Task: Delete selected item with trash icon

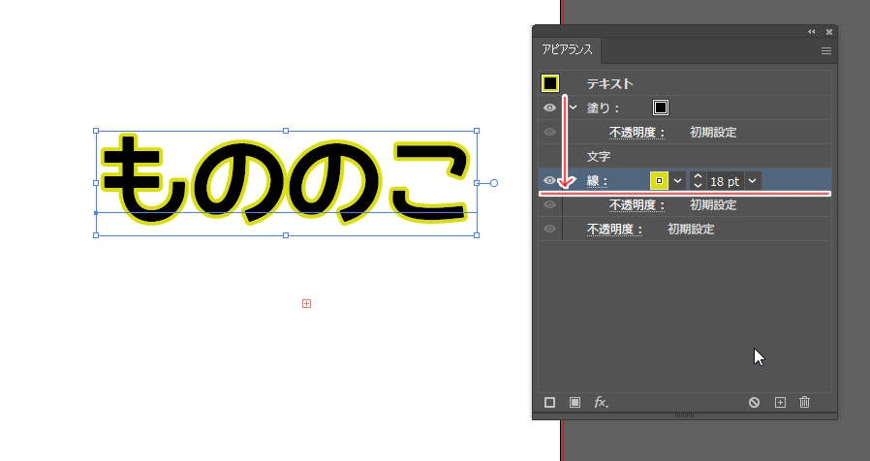Action: click(x=804, y=402)
